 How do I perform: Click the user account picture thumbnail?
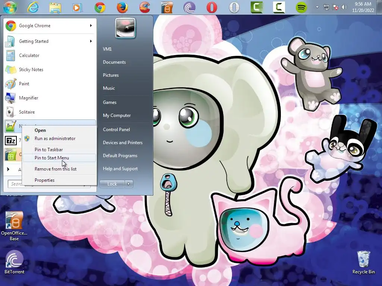[125, 28]
